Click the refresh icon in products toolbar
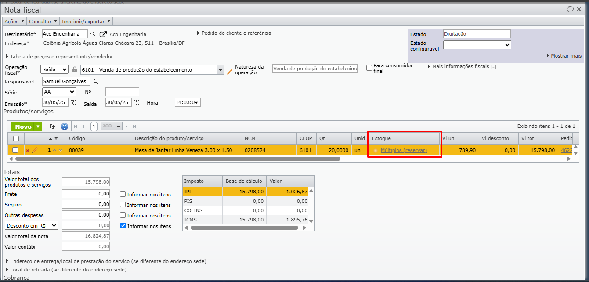Screen dimensions: 589x282 52,127
